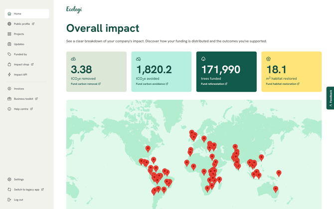Click the Log out icon
Image resolution: width=334 pixels, height=209 pixels.
tap(9, 200)
